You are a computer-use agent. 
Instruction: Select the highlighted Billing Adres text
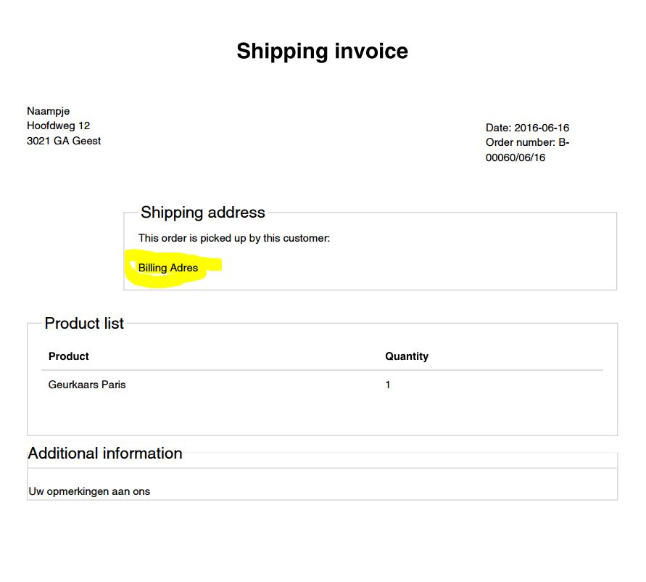point(168,269)
